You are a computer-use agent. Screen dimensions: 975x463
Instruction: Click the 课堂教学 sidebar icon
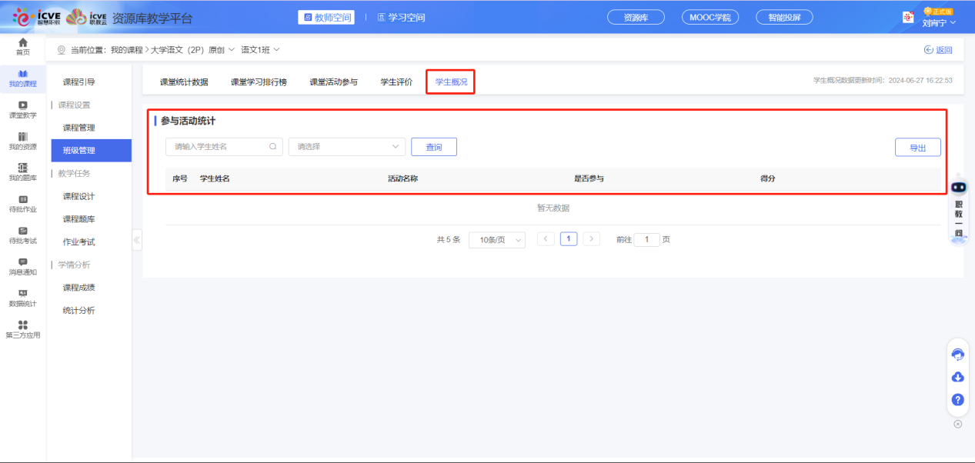(23, 109)
